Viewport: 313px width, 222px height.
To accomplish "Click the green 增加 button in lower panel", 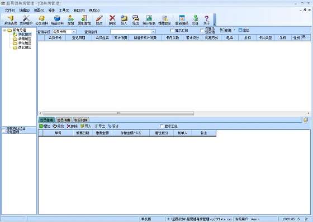I will click(45, 126).
